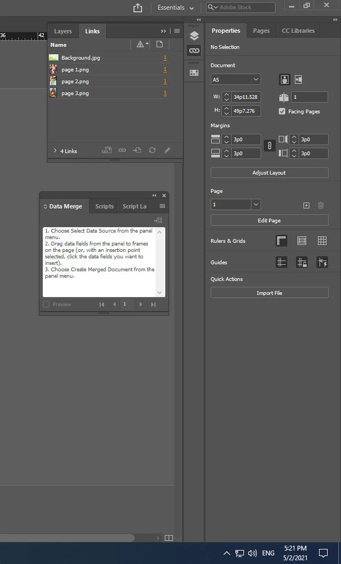The width and height of the screenshot is (341, 564).
Task: Click the taskbar volume icon
Action: [253, 553]
